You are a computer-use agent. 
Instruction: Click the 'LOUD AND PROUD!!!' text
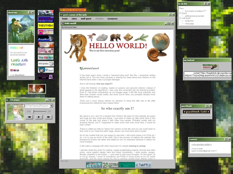point(19,62)
